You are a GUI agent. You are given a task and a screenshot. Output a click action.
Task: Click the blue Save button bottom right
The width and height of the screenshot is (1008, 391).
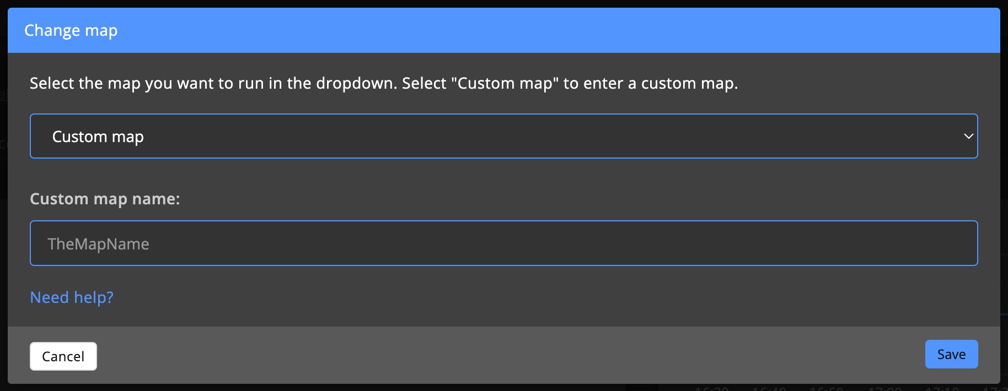[951, 354]
